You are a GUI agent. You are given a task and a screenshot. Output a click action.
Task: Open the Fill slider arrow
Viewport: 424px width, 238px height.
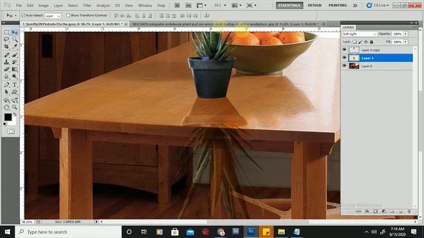[405, 42]
